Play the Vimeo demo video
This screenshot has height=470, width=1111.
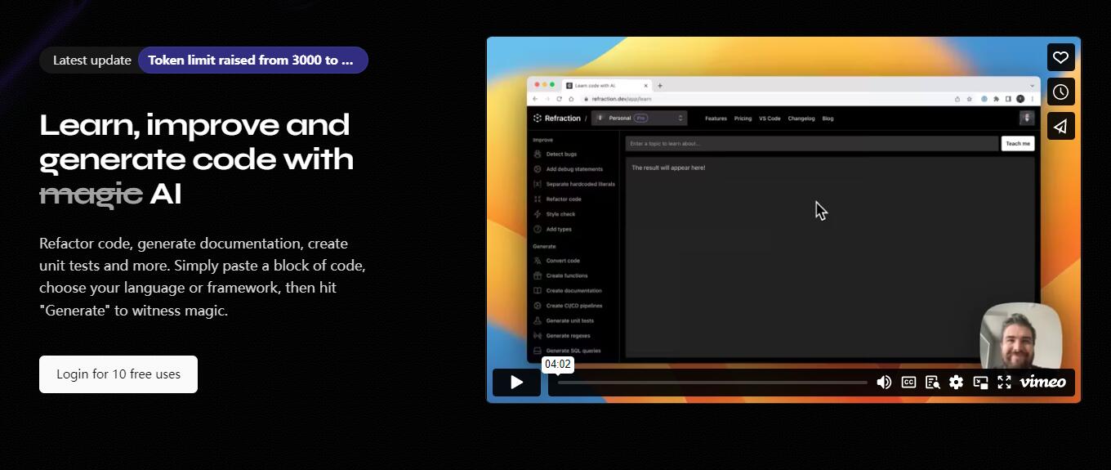pos(516,383)
